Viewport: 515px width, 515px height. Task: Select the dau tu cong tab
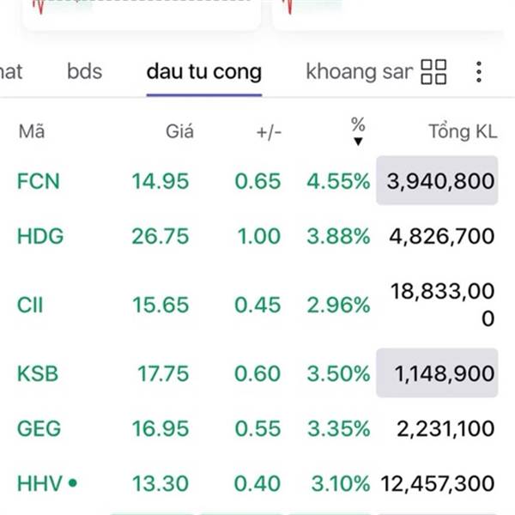click(x=204, y=72)
